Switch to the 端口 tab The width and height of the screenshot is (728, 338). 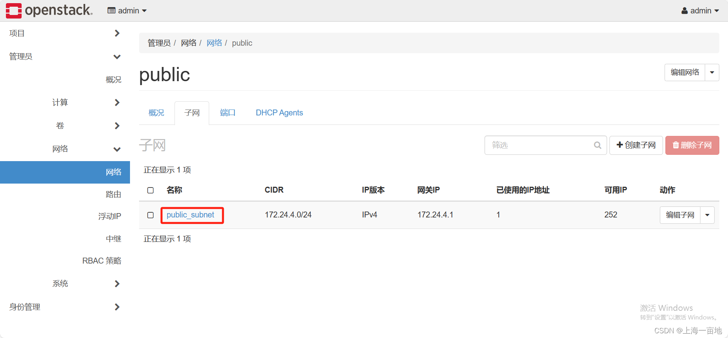pyautogui.click(x=228, y=113)
